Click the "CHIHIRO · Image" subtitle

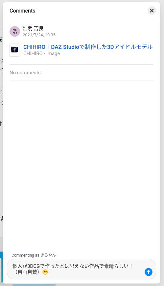coord(41,54)
